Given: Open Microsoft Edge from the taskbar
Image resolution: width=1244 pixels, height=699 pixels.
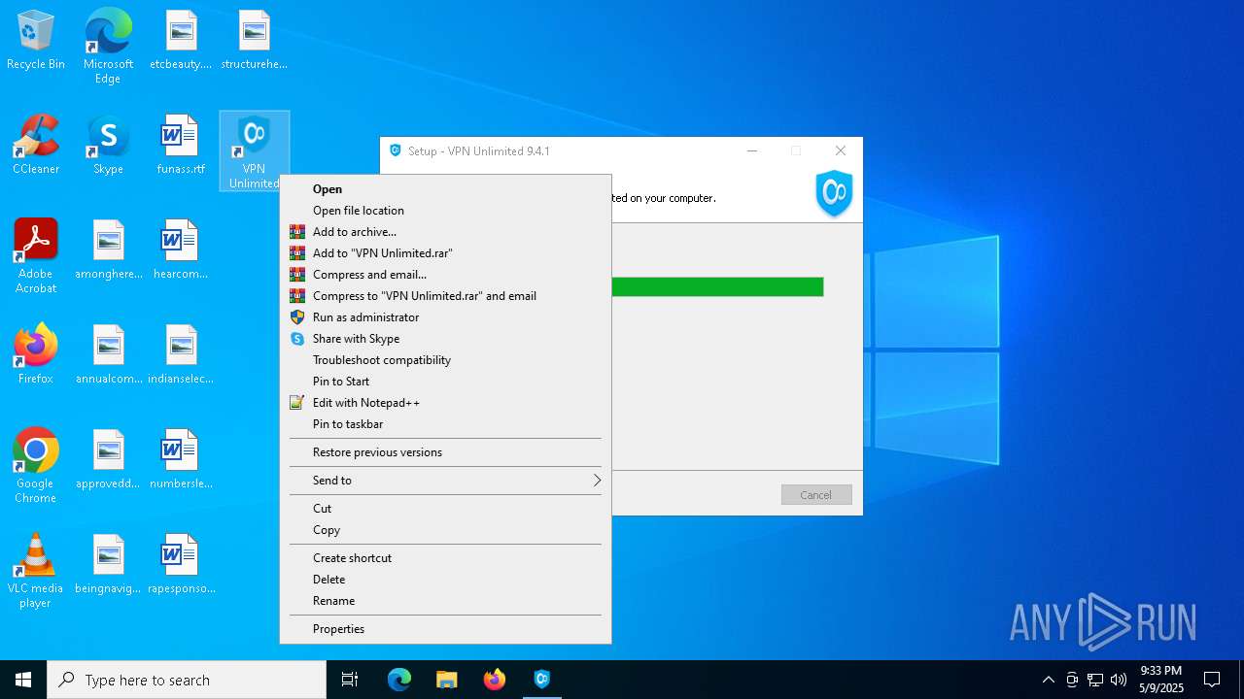Looking at the screenshot, I should click(399, 680).
